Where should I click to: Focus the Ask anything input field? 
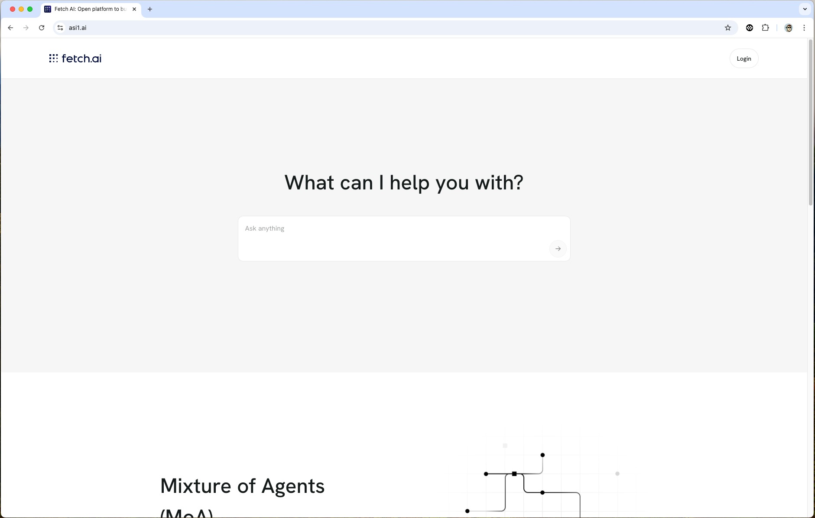pyautogui.click(x=404, y=238)
